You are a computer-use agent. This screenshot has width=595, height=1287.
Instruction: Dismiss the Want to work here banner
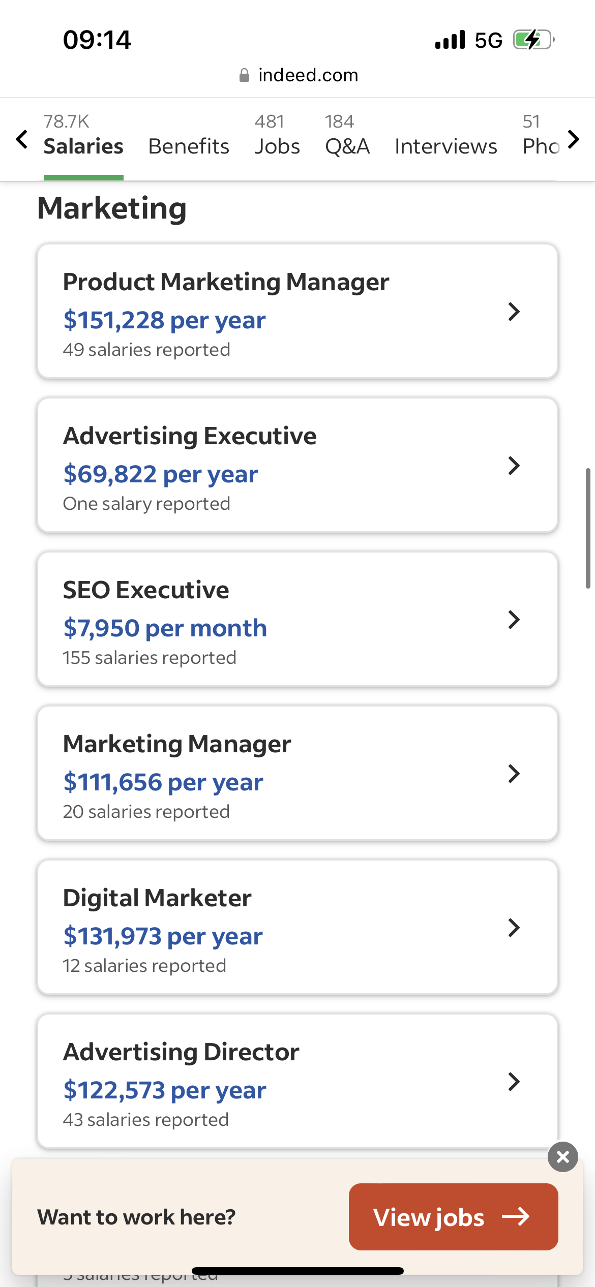point(562,1157)
